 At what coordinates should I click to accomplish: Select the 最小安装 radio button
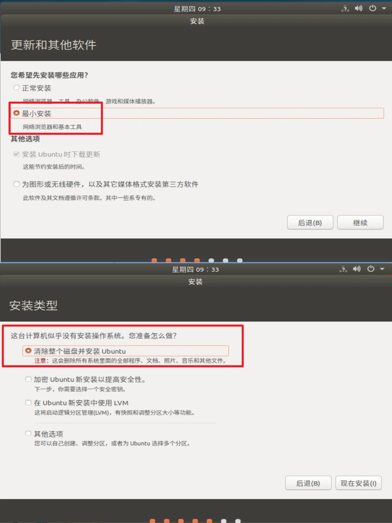tap(16, 113)
